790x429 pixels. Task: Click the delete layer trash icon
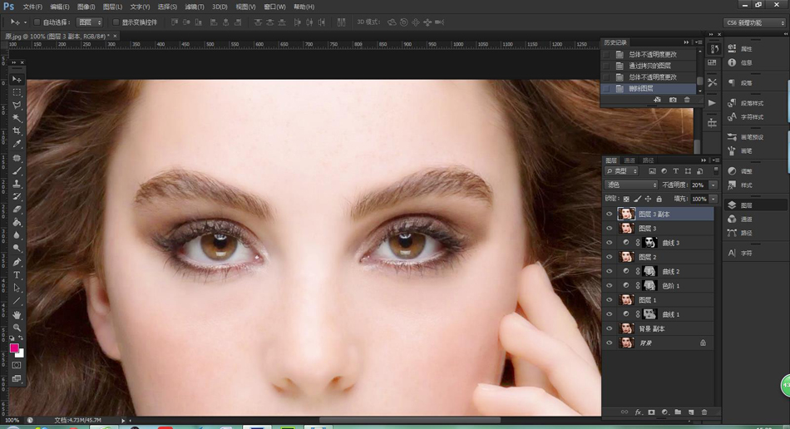tap(704, 412)
